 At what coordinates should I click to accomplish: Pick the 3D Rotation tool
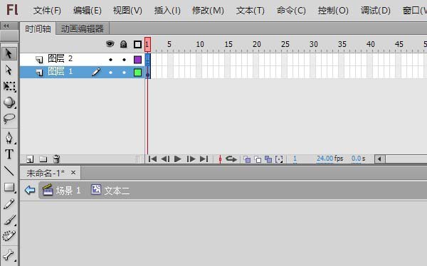[x=9, y=102]
